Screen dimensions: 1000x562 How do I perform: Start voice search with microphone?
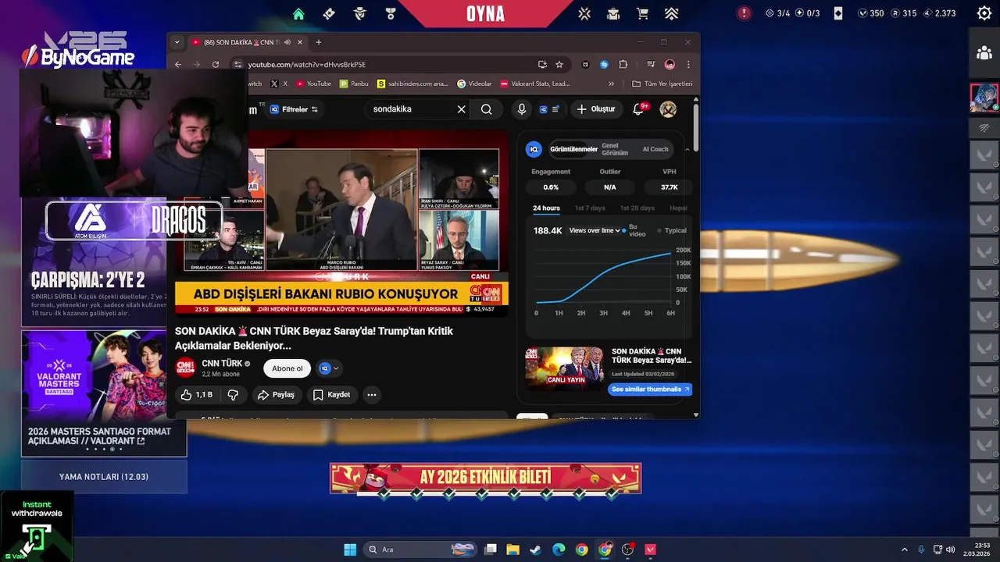click(x=522, y=109)
